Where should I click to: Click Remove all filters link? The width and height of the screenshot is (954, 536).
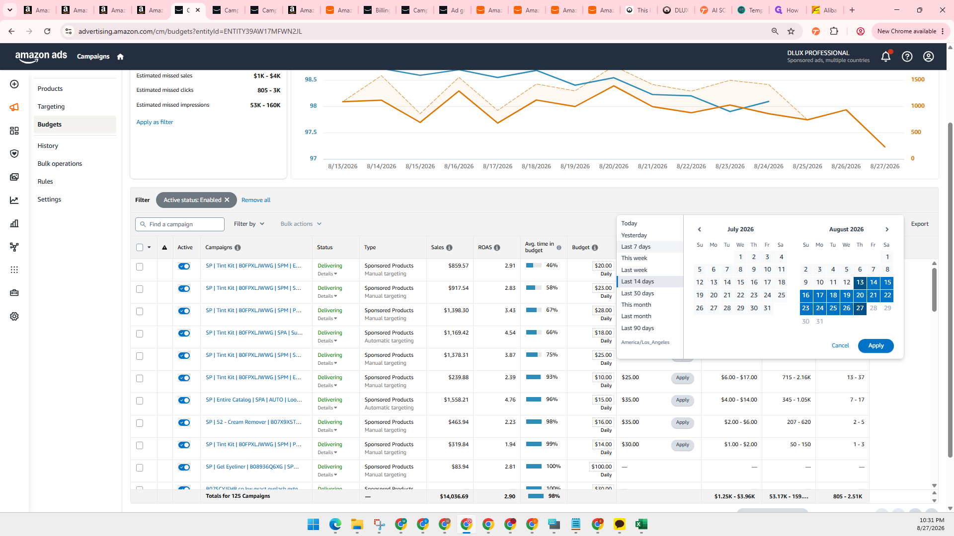click(256, 200)
